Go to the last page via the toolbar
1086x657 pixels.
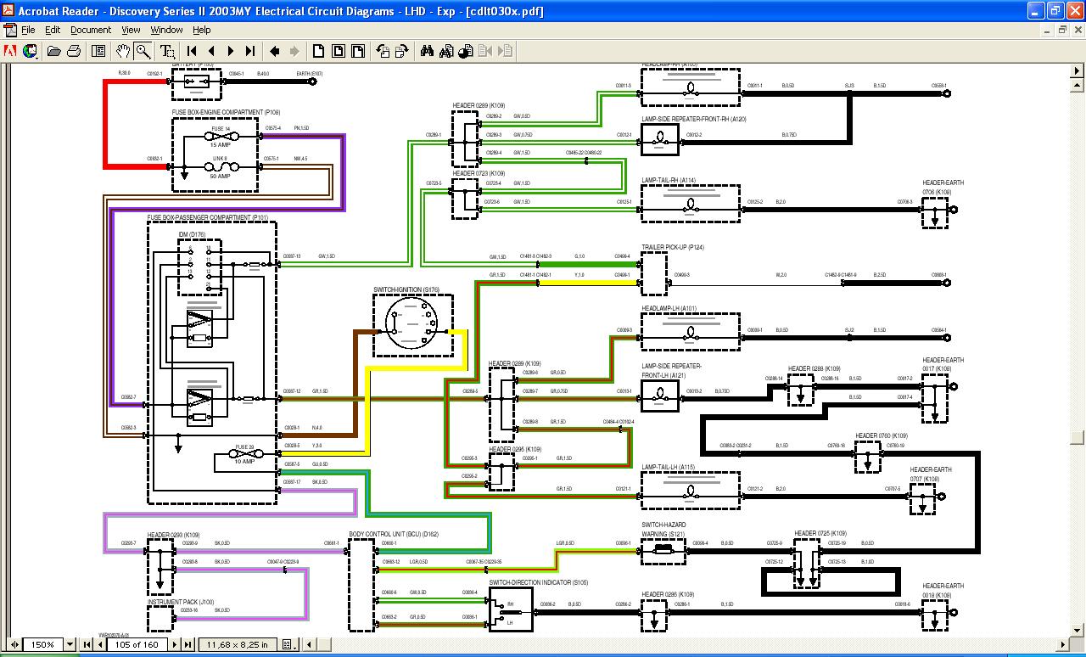[x=249, y=51]
